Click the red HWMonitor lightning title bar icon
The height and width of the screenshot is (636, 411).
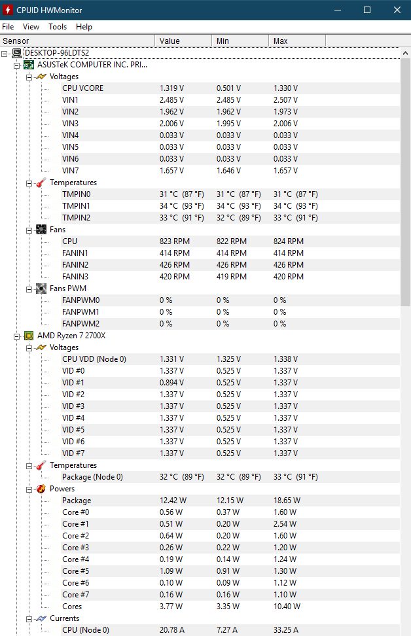point(7,10)
